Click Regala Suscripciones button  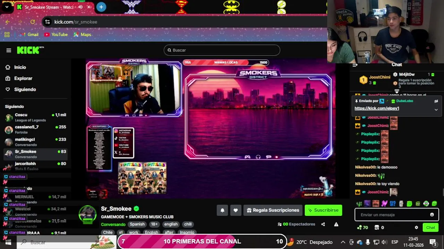tap(273, 210)
